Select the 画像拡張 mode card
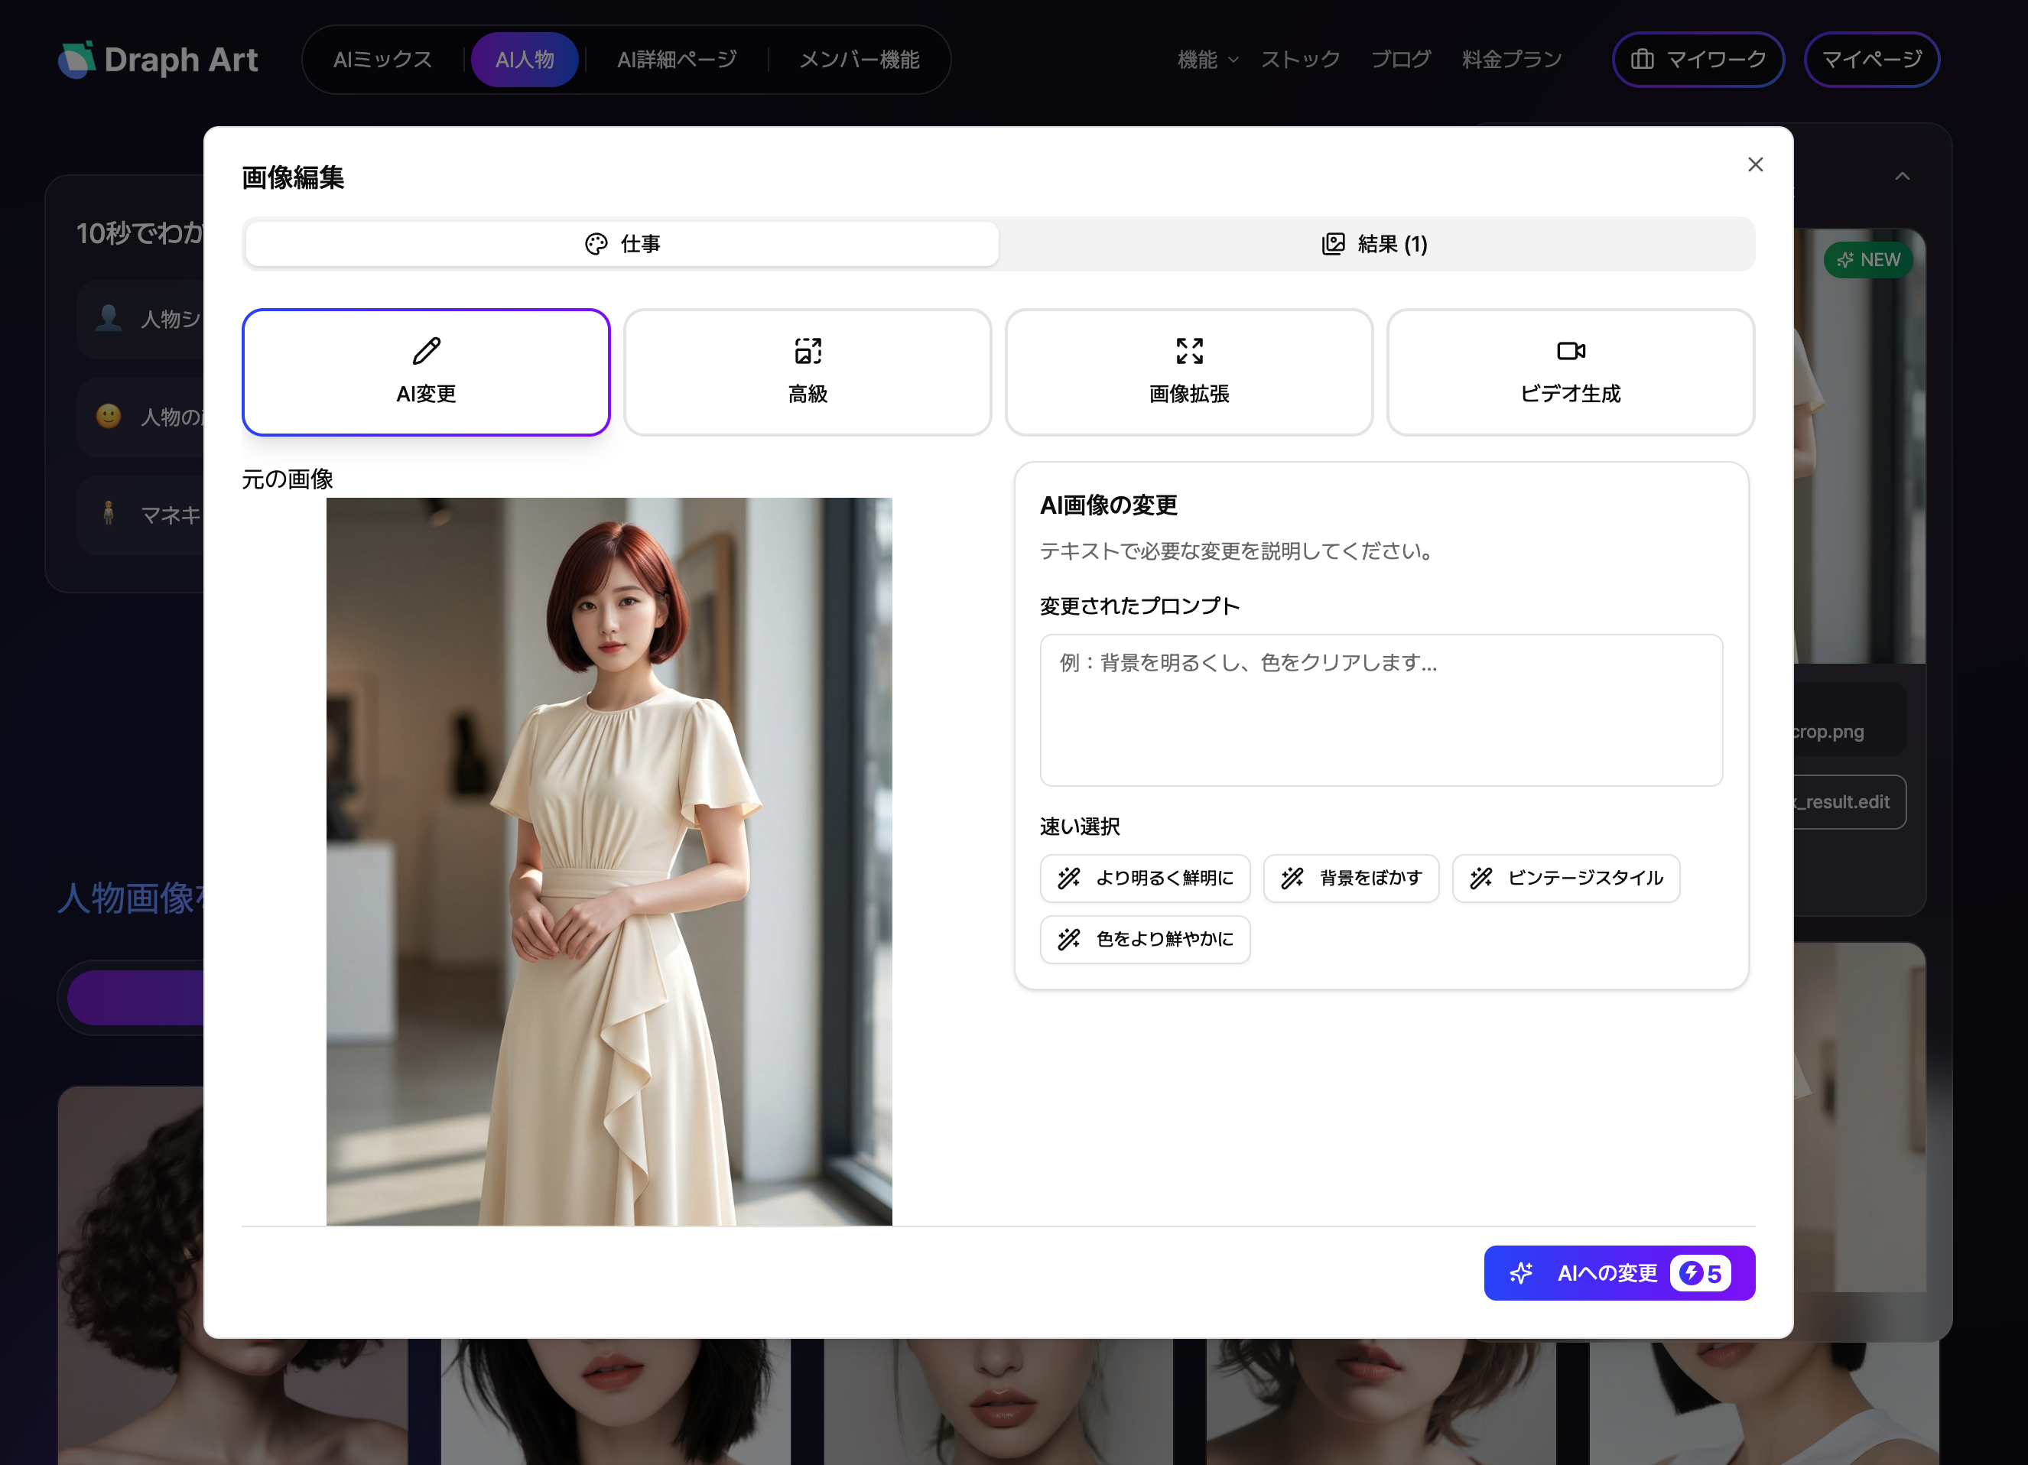Image resolution: width=2028 pixels, height=1465 pixels. (1189, 372)
